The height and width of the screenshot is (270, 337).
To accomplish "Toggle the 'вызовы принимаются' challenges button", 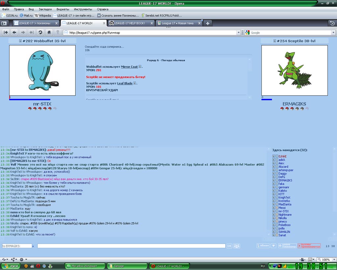I will pos(309,246).
